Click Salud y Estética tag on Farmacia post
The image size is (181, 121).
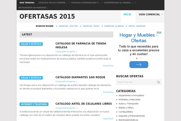[x=31, y=44]
